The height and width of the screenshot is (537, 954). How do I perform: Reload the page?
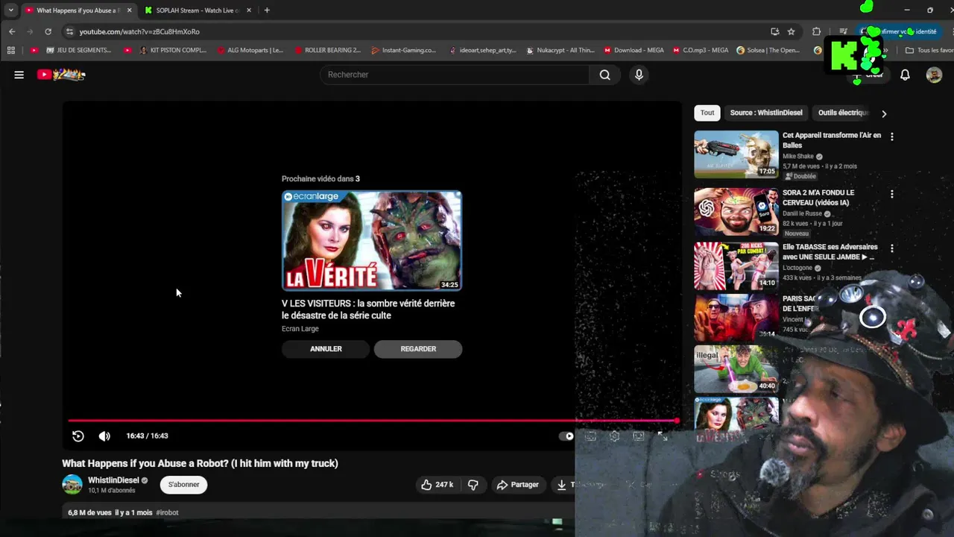point(48,31)
